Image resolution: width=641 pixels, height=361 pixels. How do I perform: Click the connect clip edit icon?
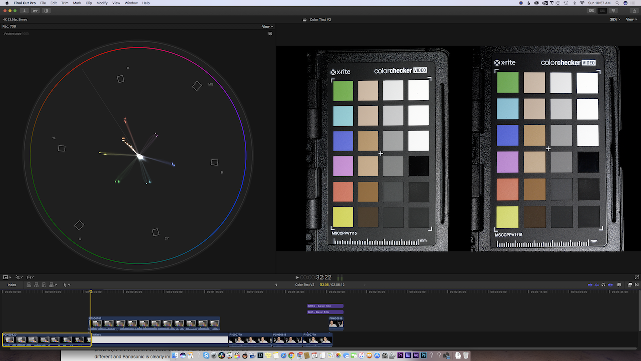29,285
